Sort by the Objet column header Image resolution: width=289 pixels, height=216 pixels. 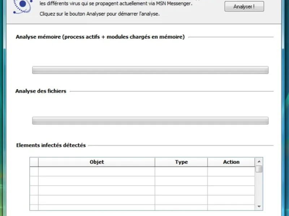click(x=96, y=162)
